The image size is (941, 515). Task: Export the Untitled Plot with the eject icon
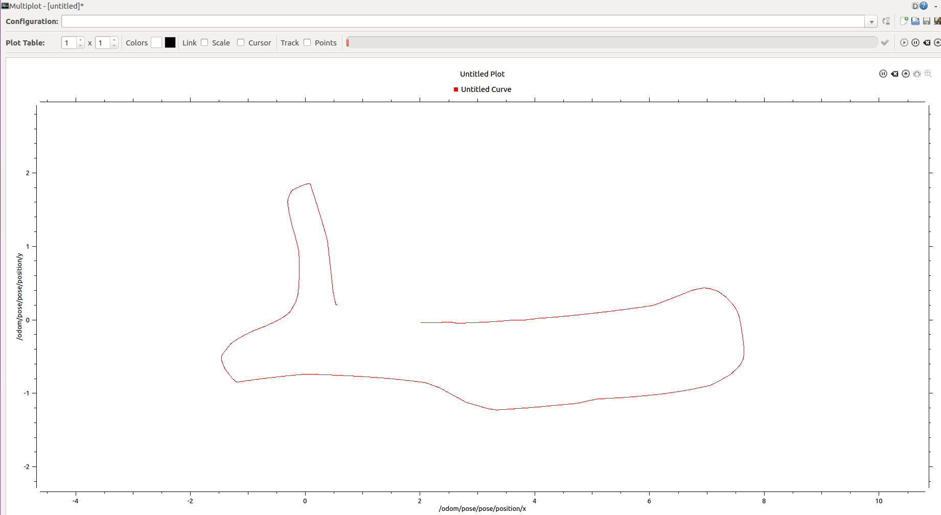905,74
